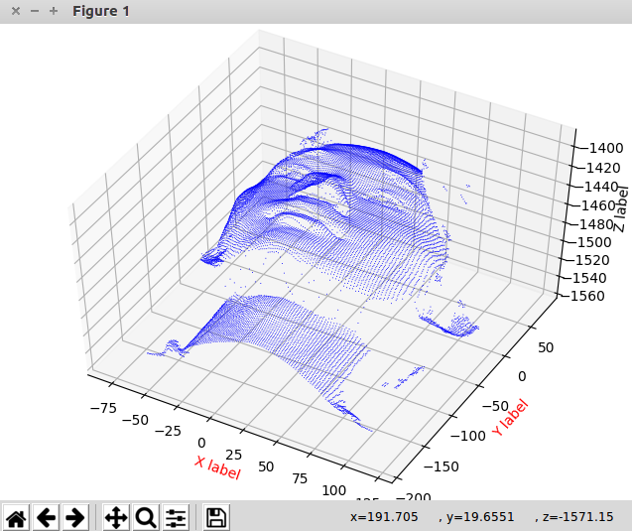Click the −75 X-axis tick label
Image resolution: width=632 pixels, height=531 pixels.
(103, 409)
